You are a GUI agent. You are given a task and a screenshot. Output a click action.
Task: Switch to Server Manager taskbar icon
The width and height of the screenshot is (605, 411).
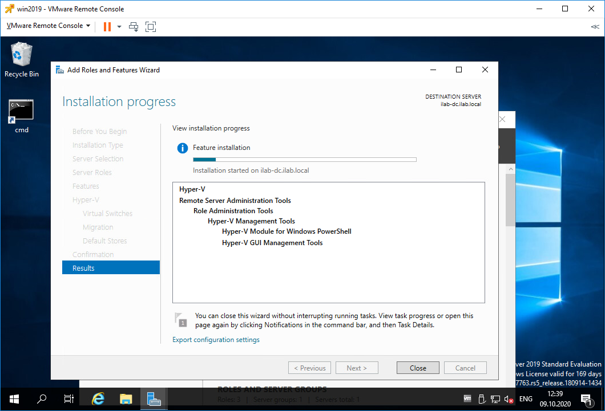[x=154, y=399]
